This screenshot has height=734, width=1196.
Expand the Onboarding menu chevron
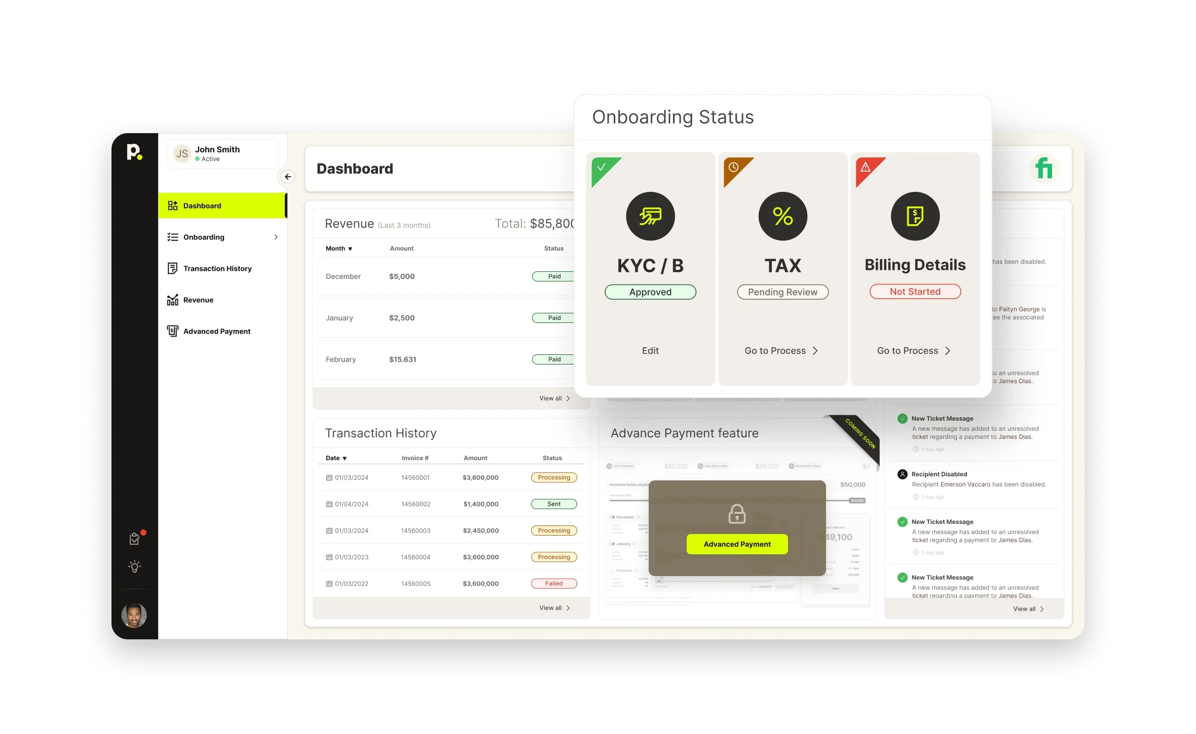coord(276,237)
